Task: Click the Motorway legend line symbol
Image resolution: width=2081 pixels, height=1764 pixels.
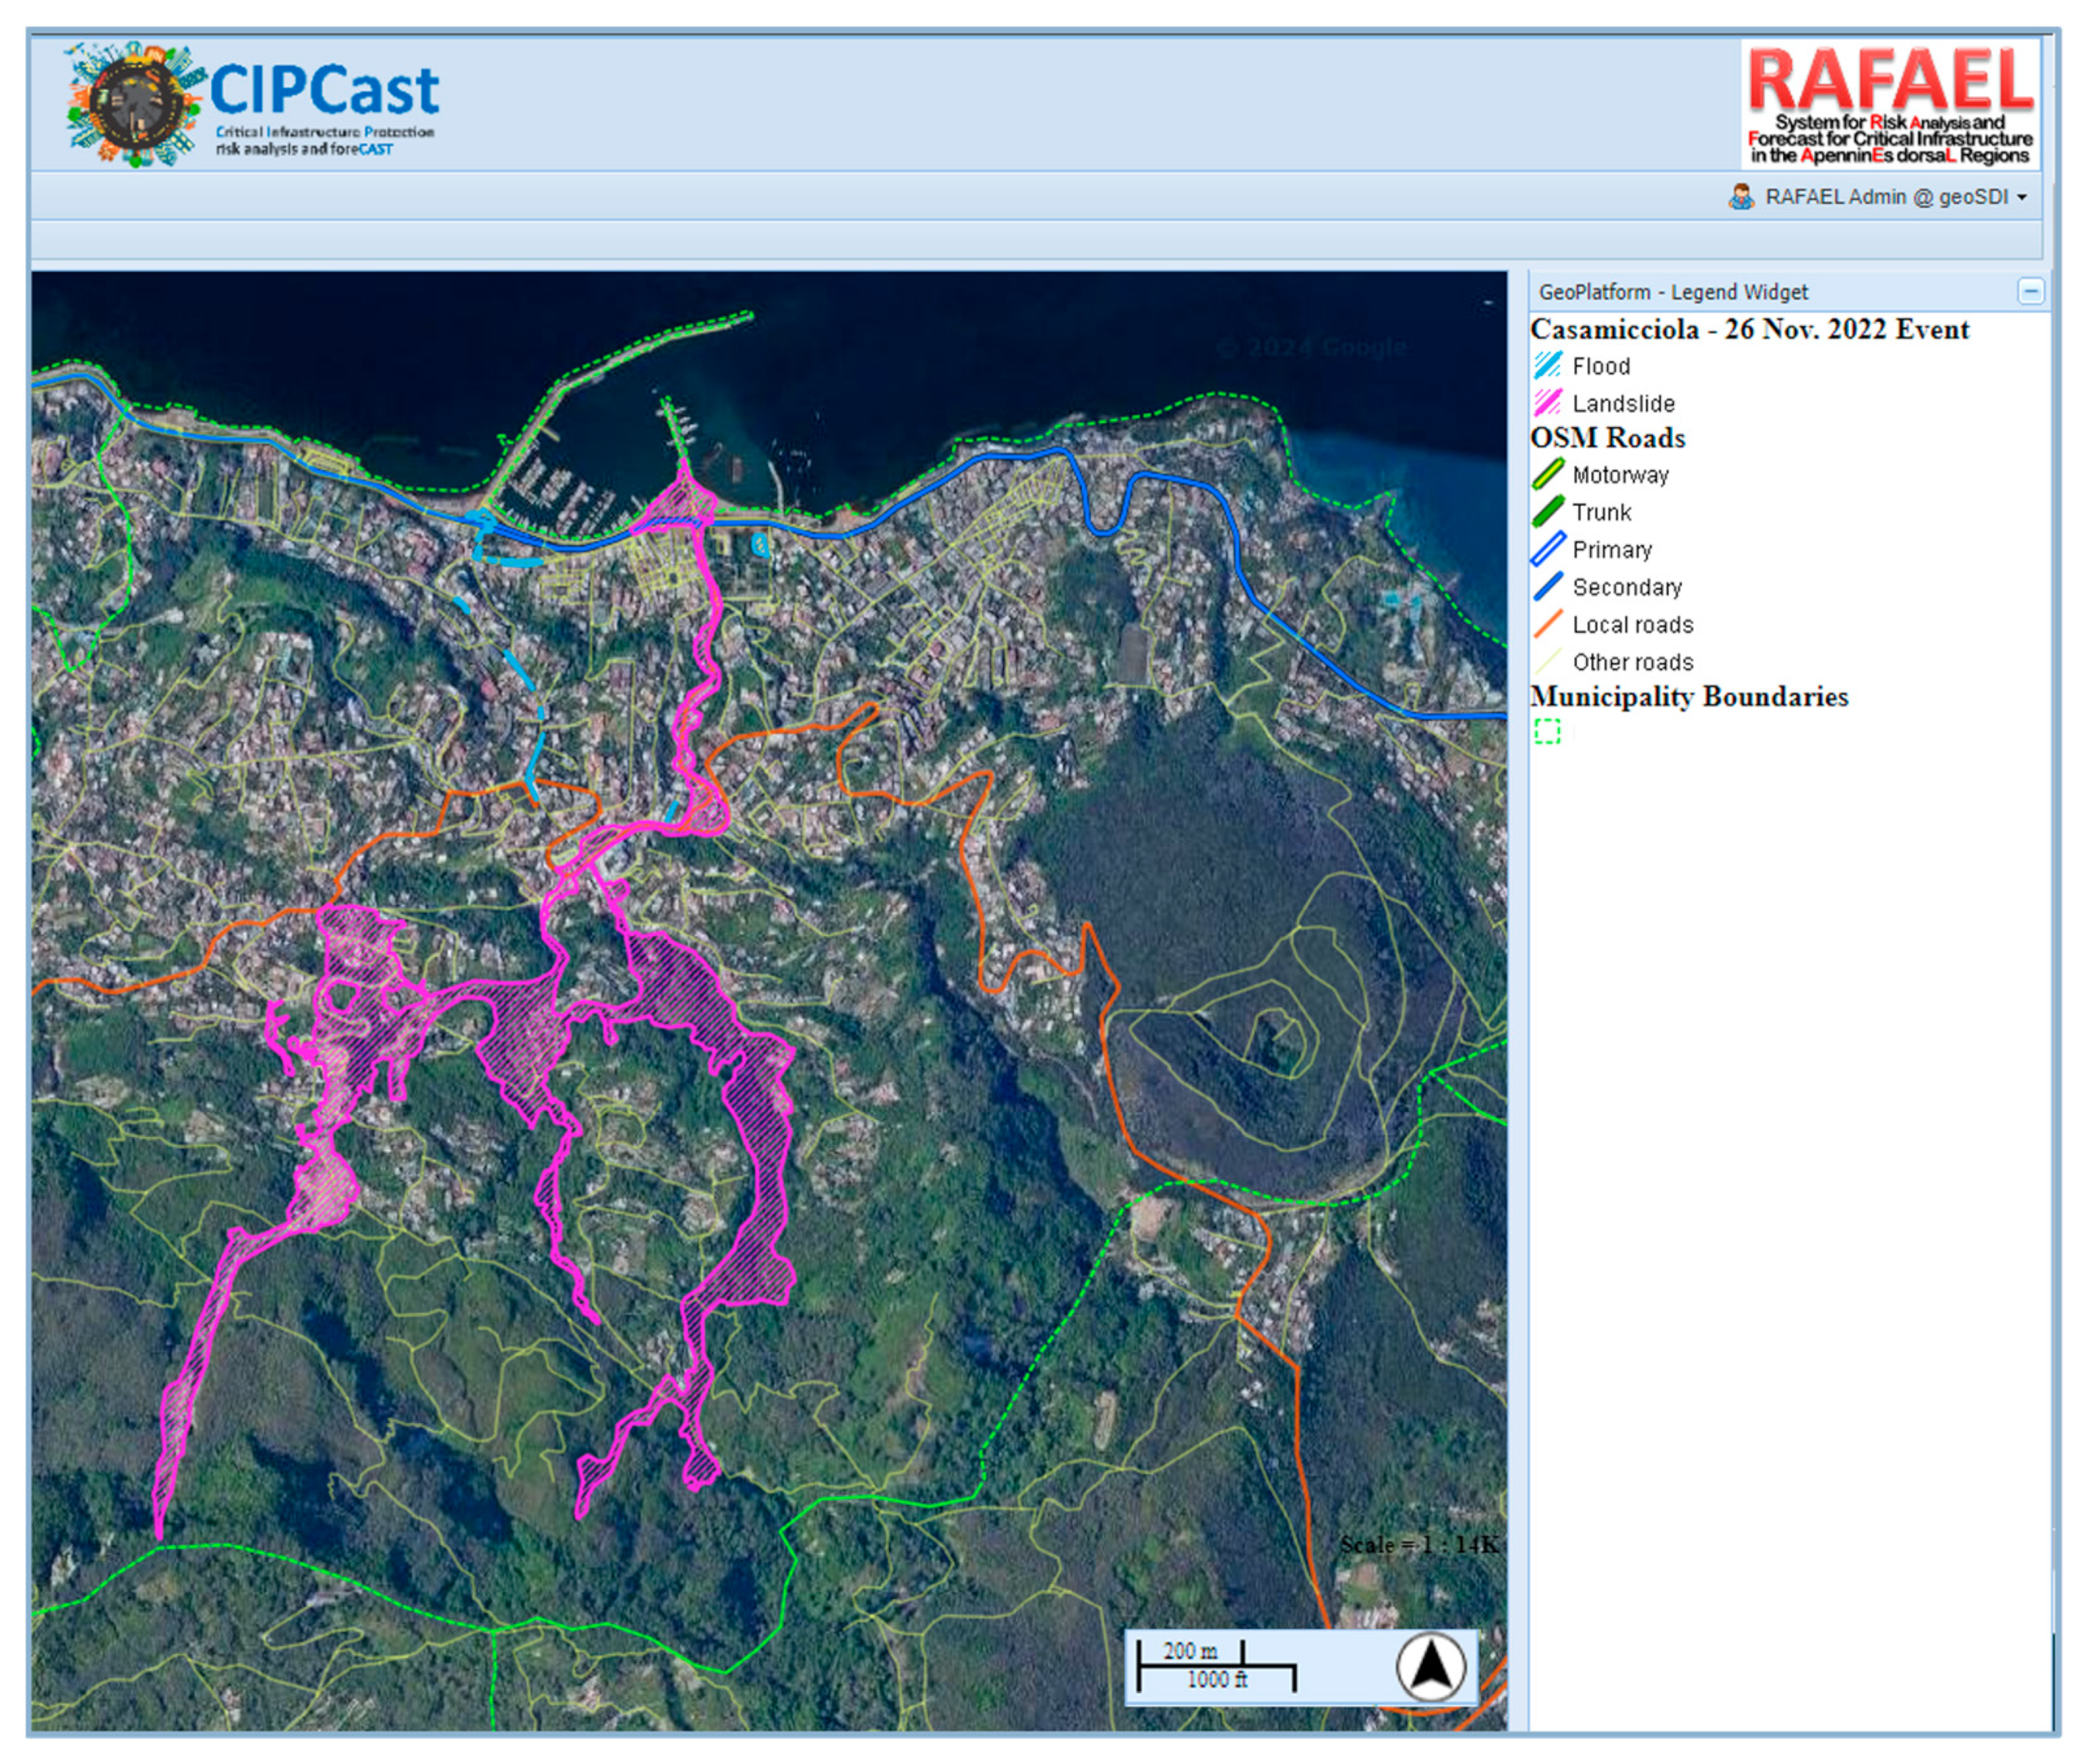Action: (1547, 474)
